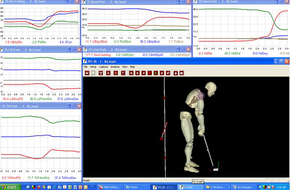This screenshot has width=290, height=190.
Task: Click the PlvRtn legend label
Action: pyautogui.click(x=39, y=42)
